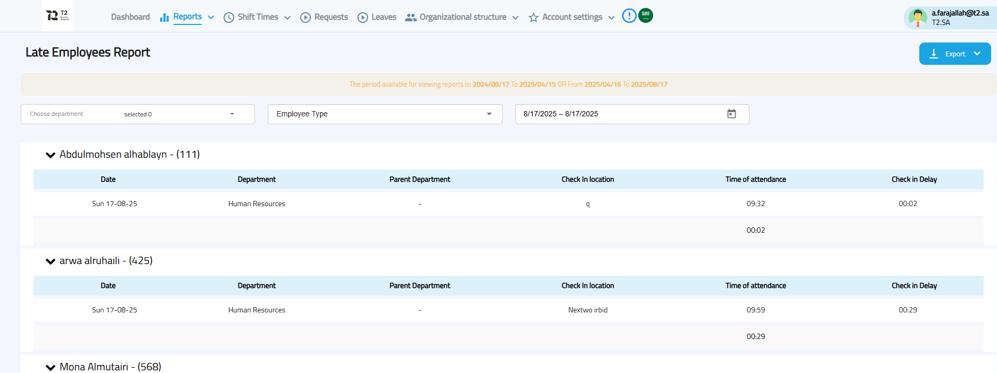Click Time of attendance header in Abdulmohsen's table
997x373 pixels.
pyautogui.click(x=755, y=180)
